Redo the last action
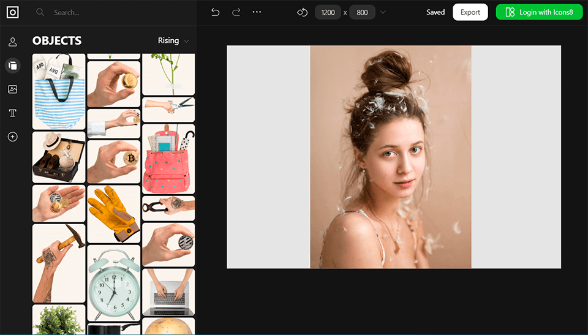588x335 pixels. click(x=236, y=12)
